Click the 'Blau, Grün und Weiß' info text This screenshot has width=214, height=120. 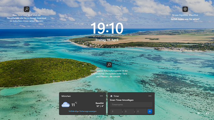pos(27,18)
